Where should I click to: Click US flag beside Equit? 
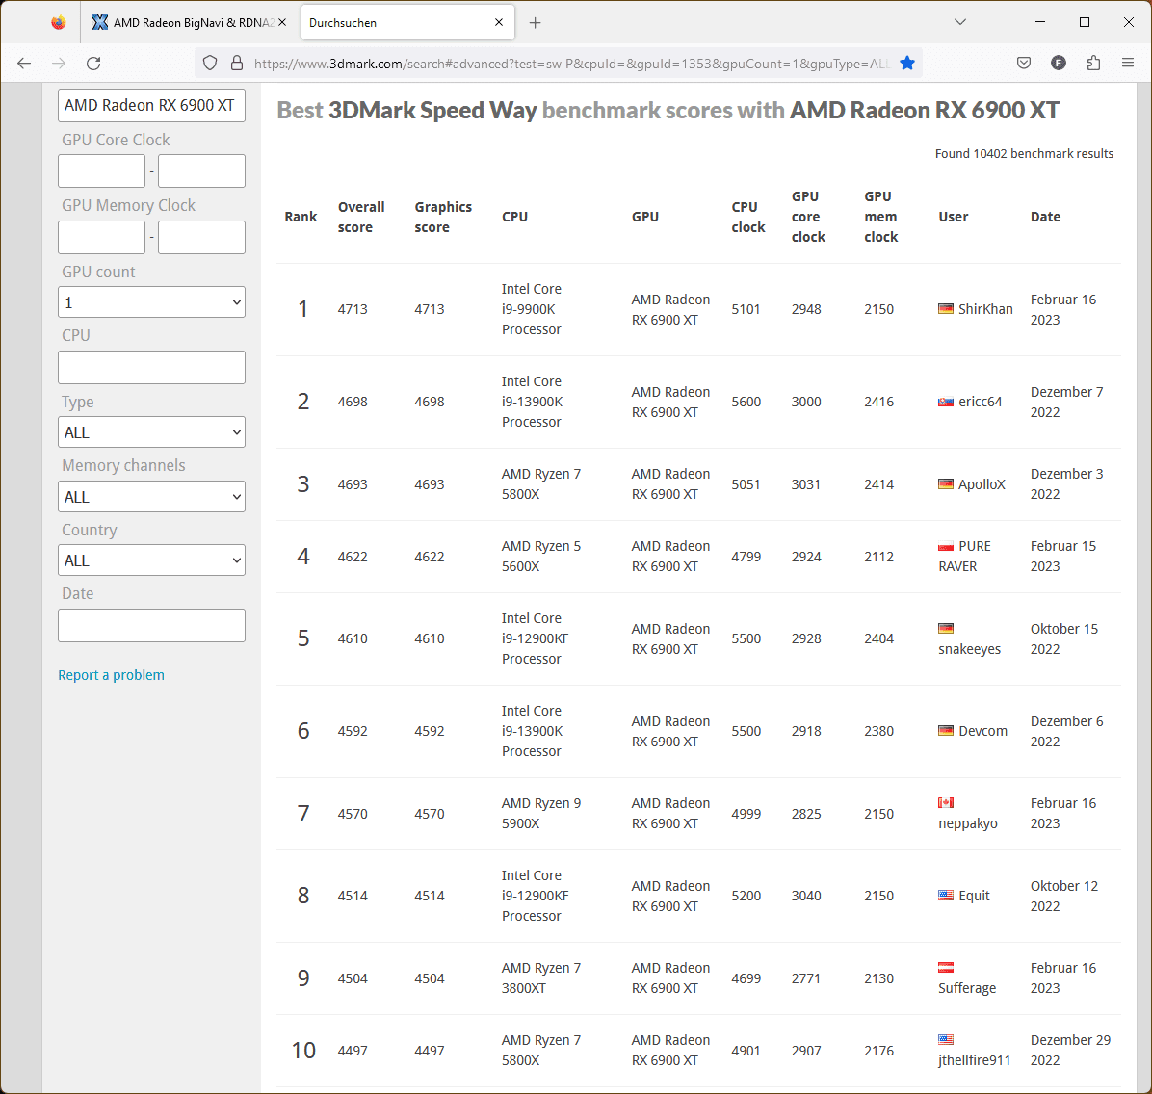[x=946, y=895]
